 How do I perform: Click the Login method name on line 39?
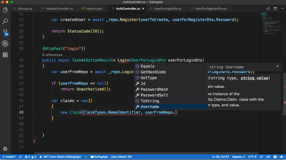click(x=123, y=60)
